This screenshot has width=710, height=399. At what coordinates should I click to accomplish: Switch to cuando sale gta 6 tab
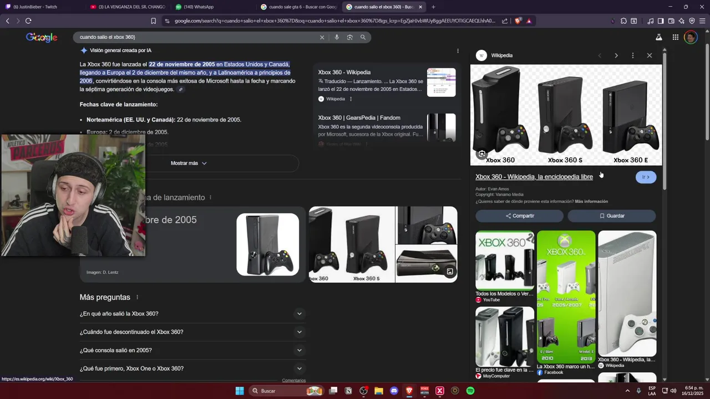pos(298,7)
